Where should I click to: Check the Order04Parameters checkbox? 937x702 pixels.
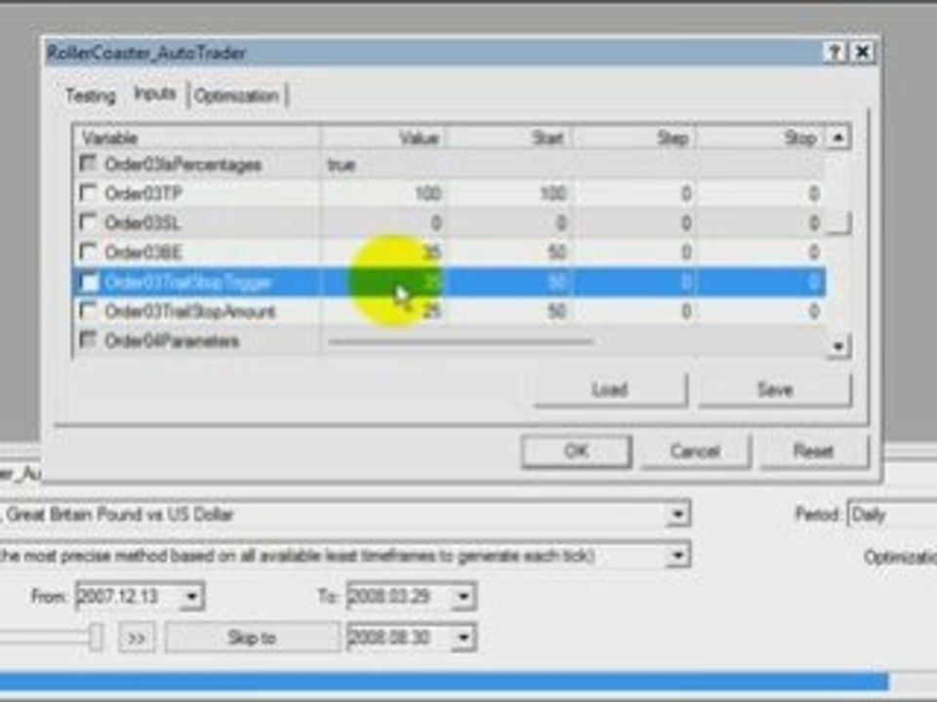pos(88,340)
